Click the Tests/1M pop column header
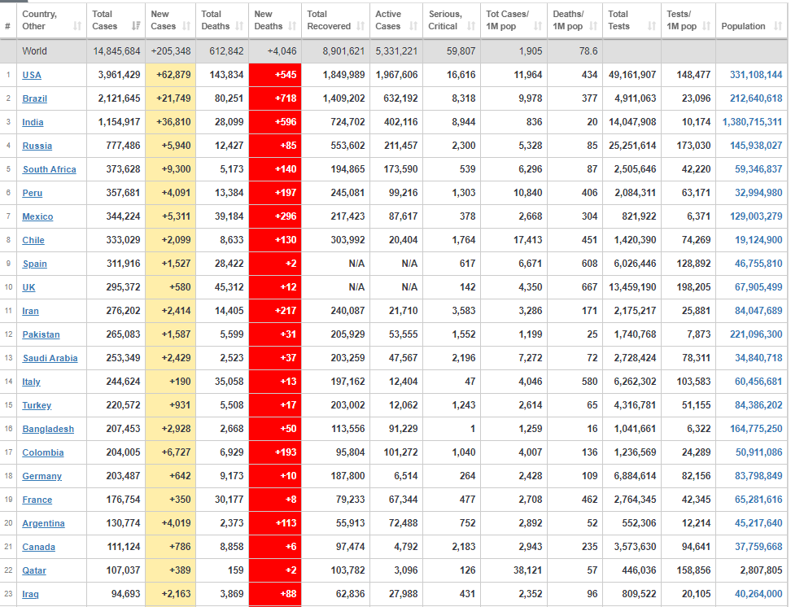This screenshot has width=791, height=607. tap(682, 20)
